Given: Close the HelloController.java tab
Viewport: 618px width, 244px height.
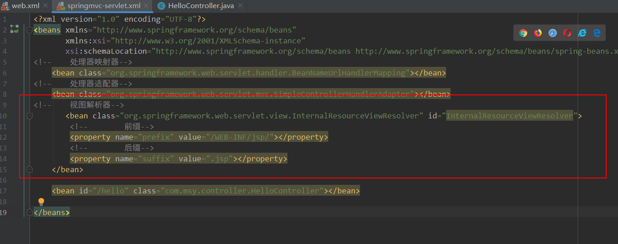Looking at the screenshot, I should (x=240, y=6).
